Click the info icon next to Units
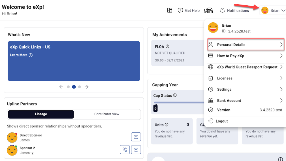The image size is (286, 161). 167,125
